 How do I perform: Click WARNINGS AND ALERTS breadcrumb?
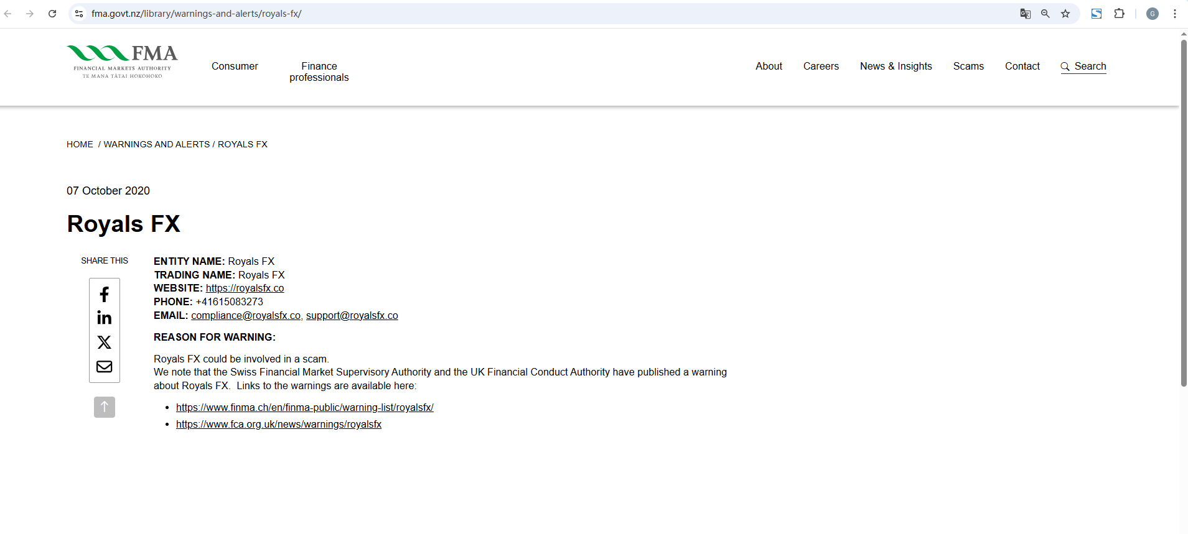point(157,144)
